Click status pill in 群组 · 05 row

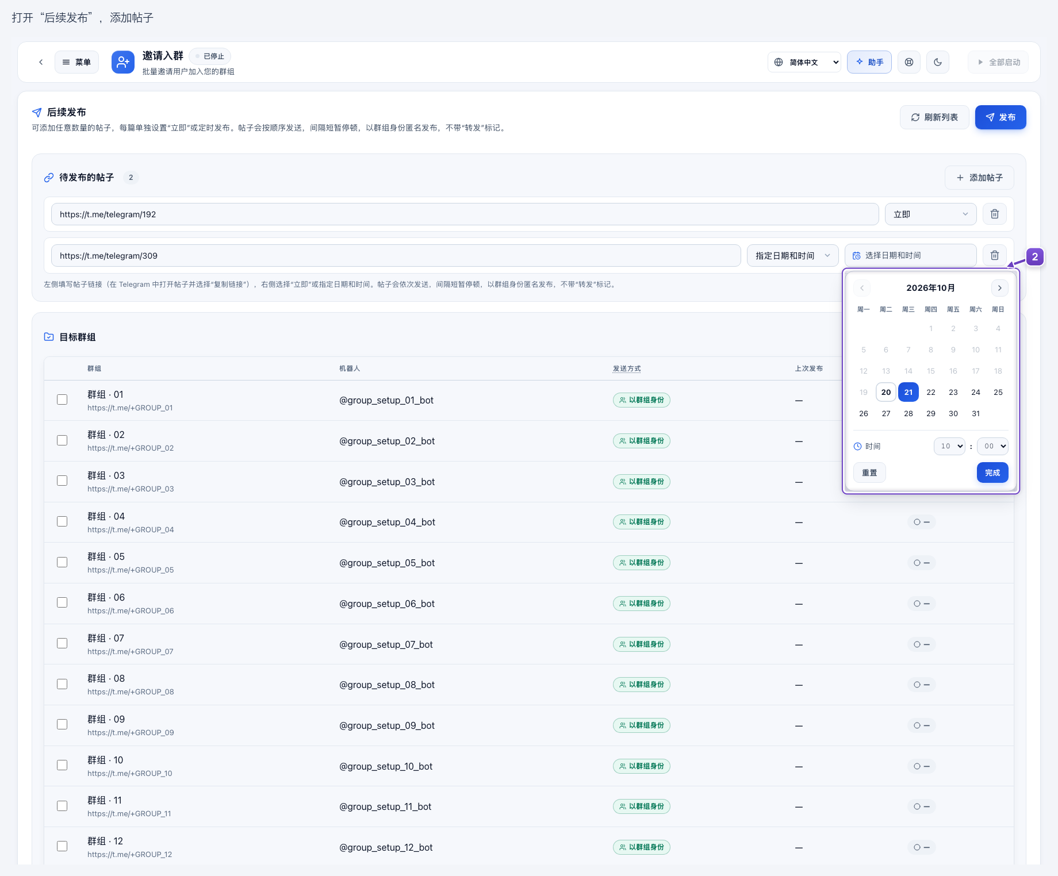pos(922,563)
